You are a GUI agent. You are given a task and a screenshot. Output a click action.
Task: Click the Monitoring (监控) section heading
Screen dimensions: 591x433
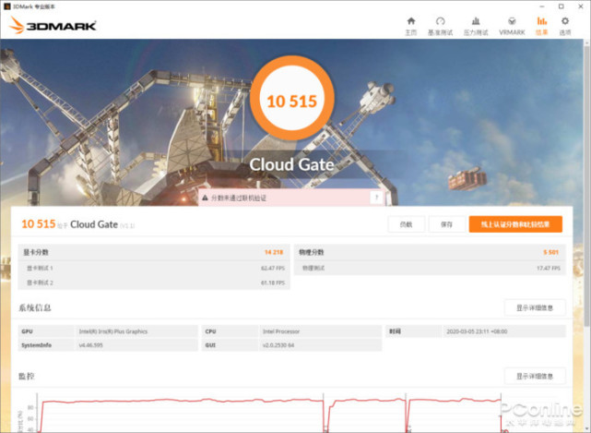(x=27, y=376)
